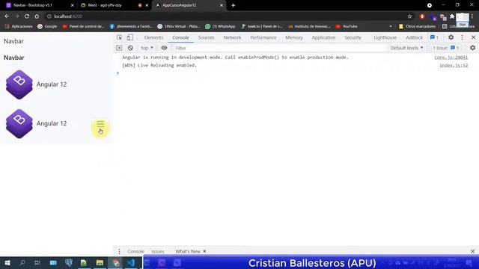Switch to the Performance tab
This screenshot has height=269, width=479.
(x=263, y=37)
